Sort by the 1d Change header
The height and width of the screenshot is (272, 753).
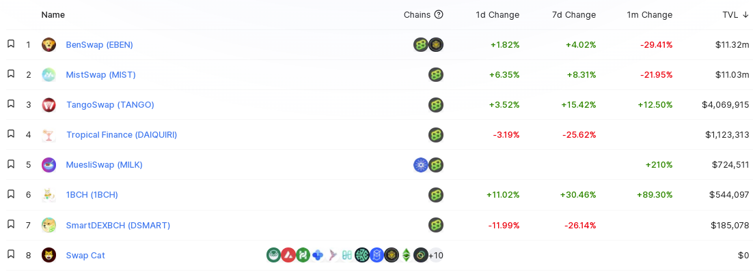click(497, 15)
